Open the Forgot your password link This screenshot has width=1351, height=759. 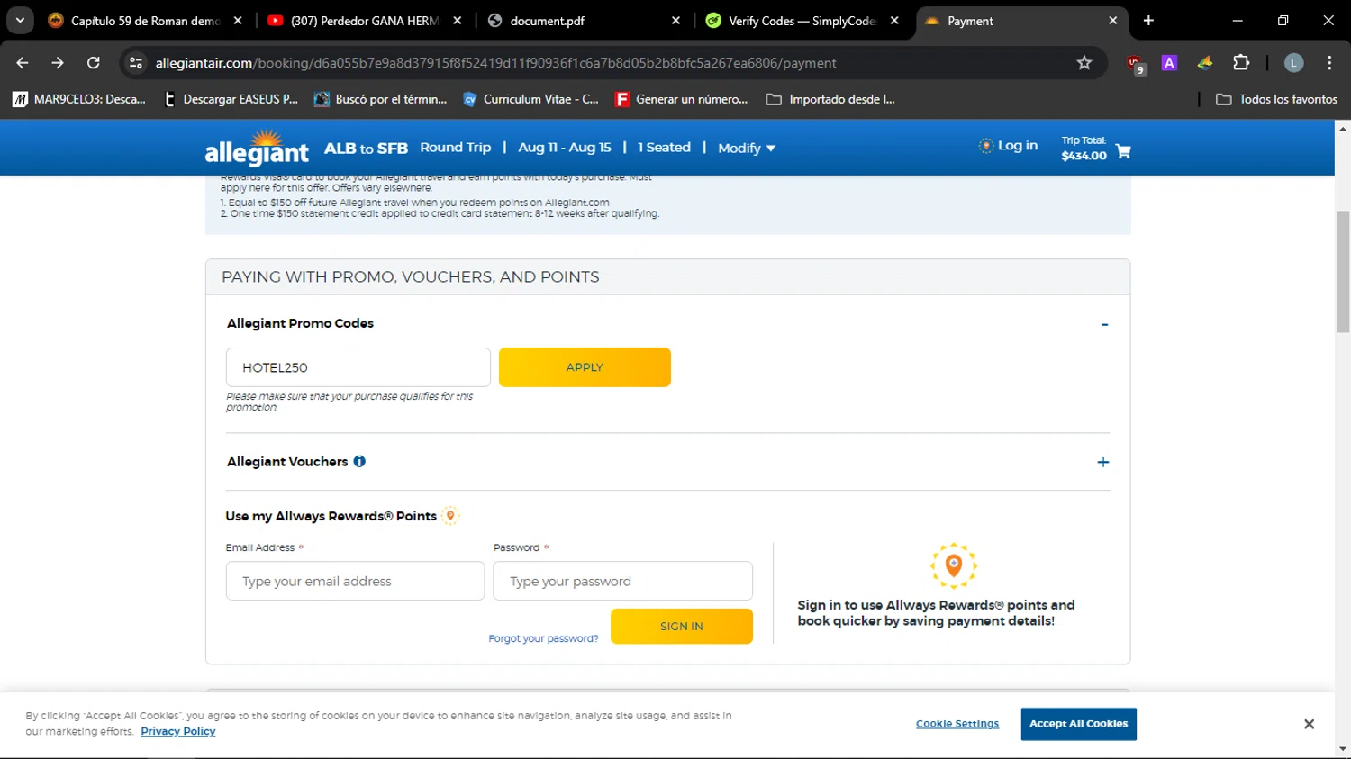543,638
